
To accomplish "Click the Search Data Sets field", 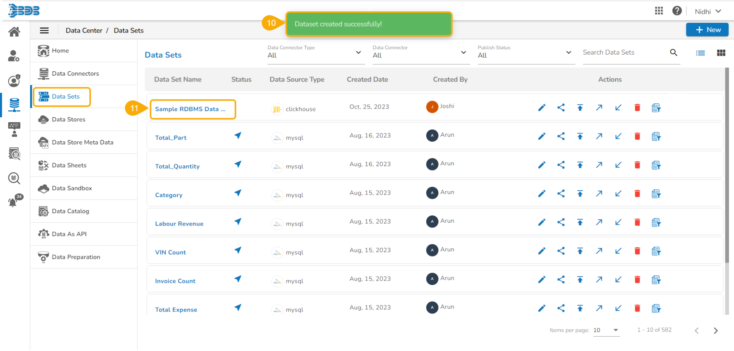I will click(623, 53).
